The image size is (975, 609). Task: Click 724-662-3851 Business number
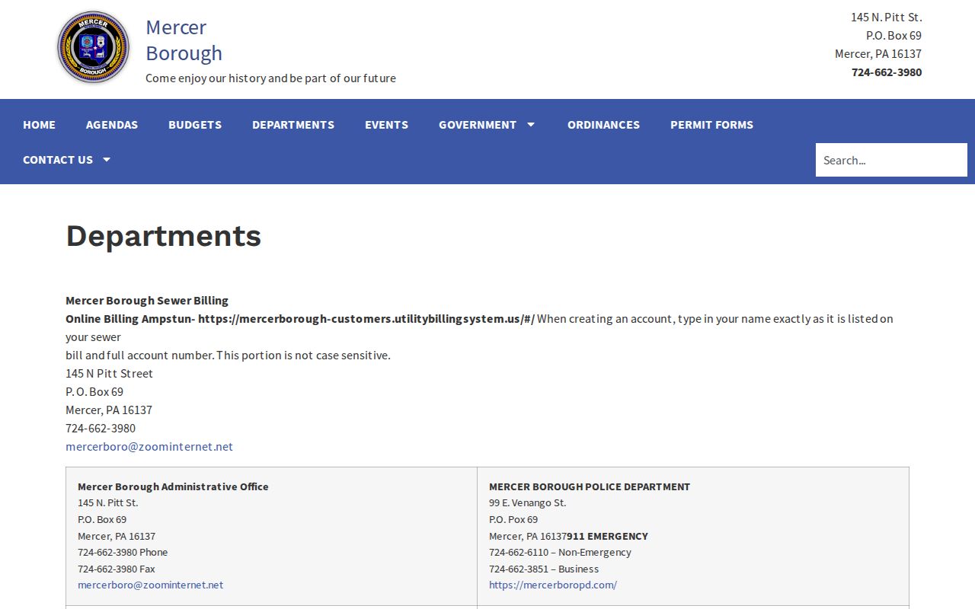(544, 569)
